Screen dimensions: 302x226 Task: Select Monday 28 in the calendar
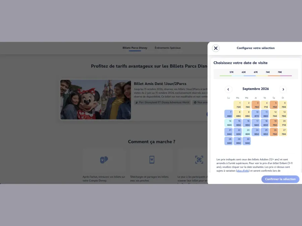click(229, 141)
